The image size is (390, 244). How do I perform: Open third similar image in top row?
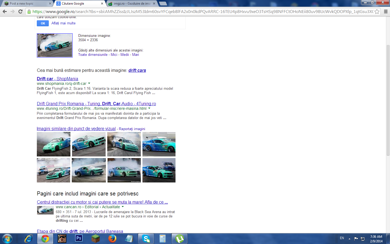(x=124, y=144)
